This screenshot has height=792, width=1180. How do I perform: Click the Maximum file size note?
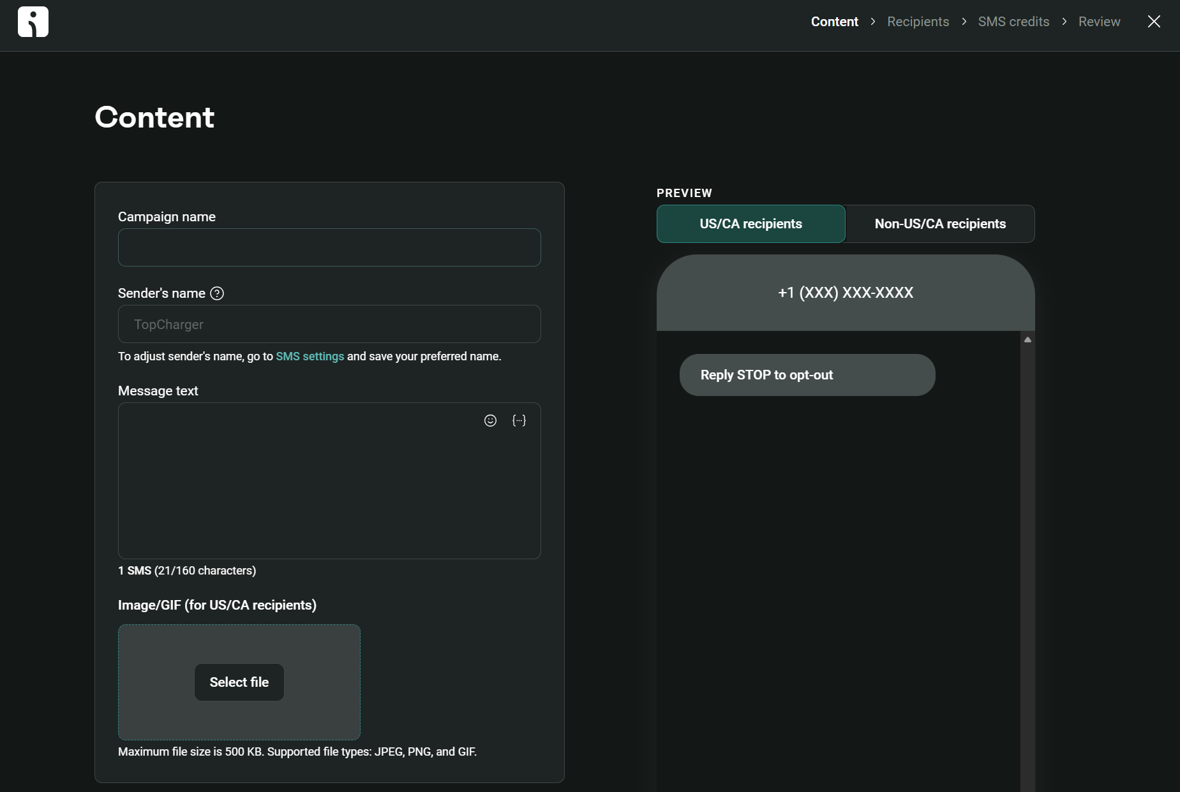[297, 752]
